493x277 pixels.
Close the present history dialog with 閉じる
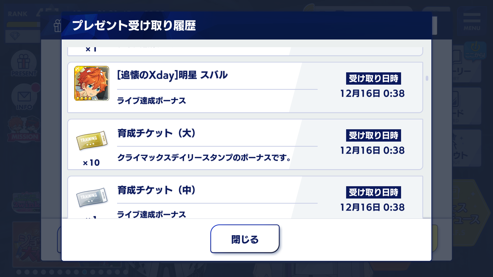click(245, 239)
